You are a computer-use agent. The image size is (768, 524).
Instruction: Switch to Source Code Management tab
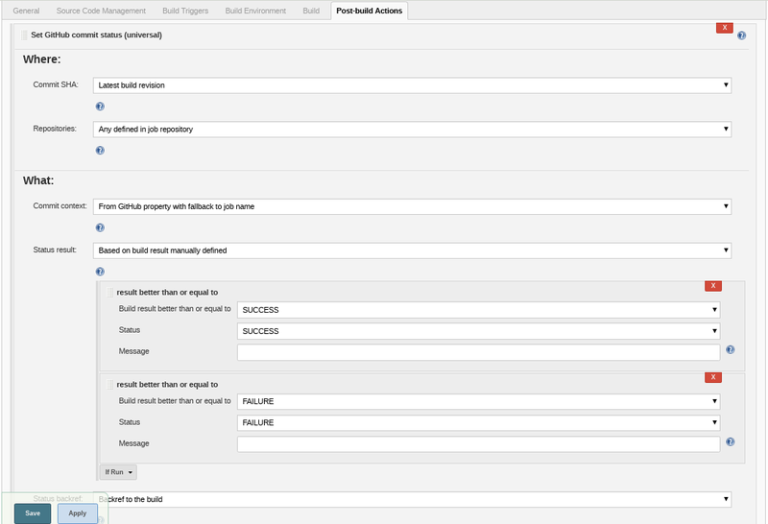tap(101, 11)
